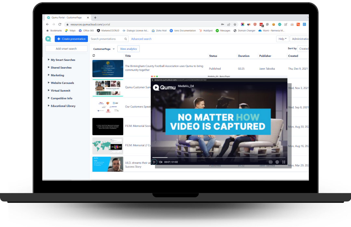Click the cookie extension icon in browser toolbar

coord(273,25)
